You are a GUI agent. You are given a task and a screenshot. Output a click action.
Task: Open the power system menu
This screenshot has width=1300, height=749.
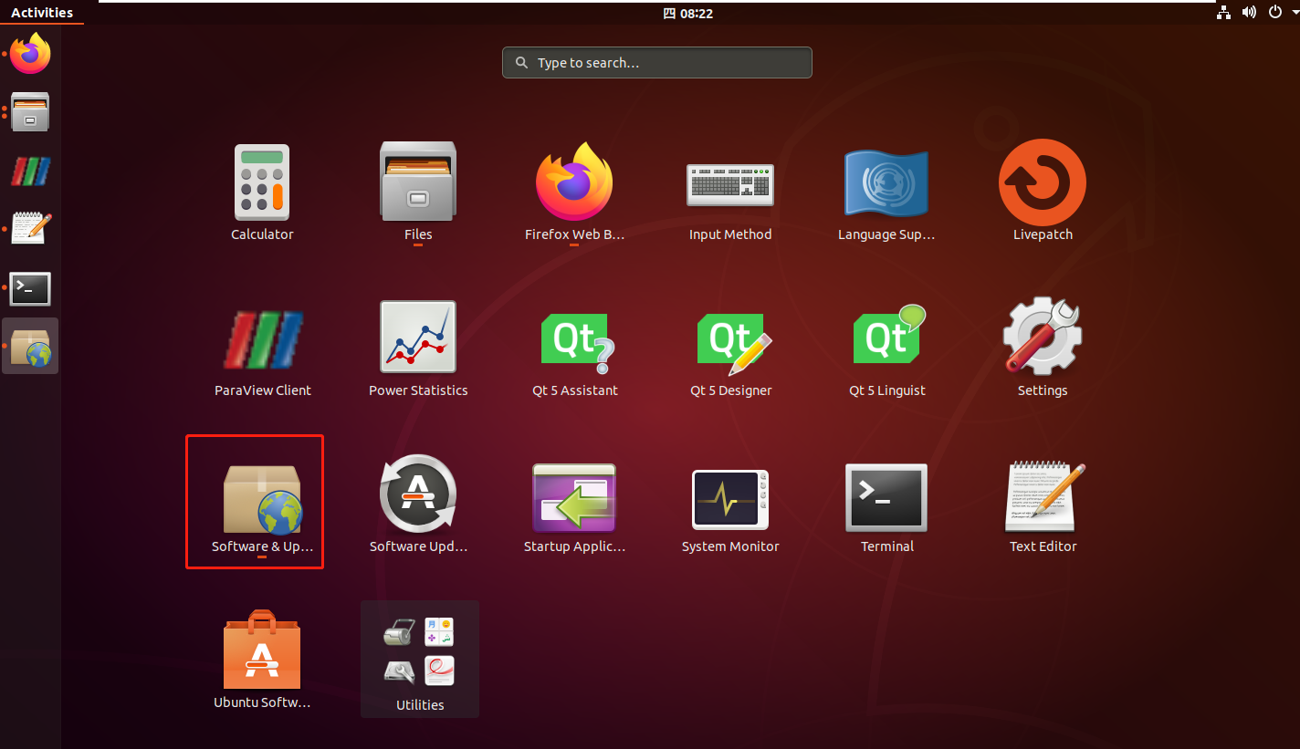pos(1275,13)
